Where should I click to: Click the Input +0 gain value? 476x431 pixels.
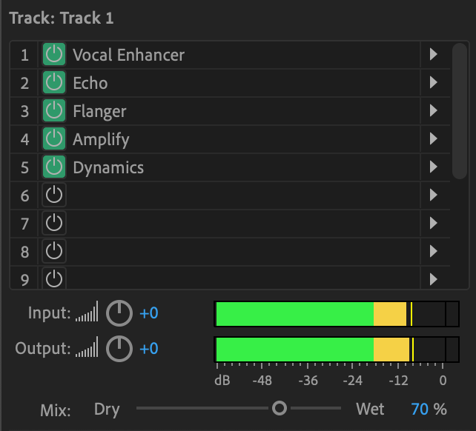(149, 313)
